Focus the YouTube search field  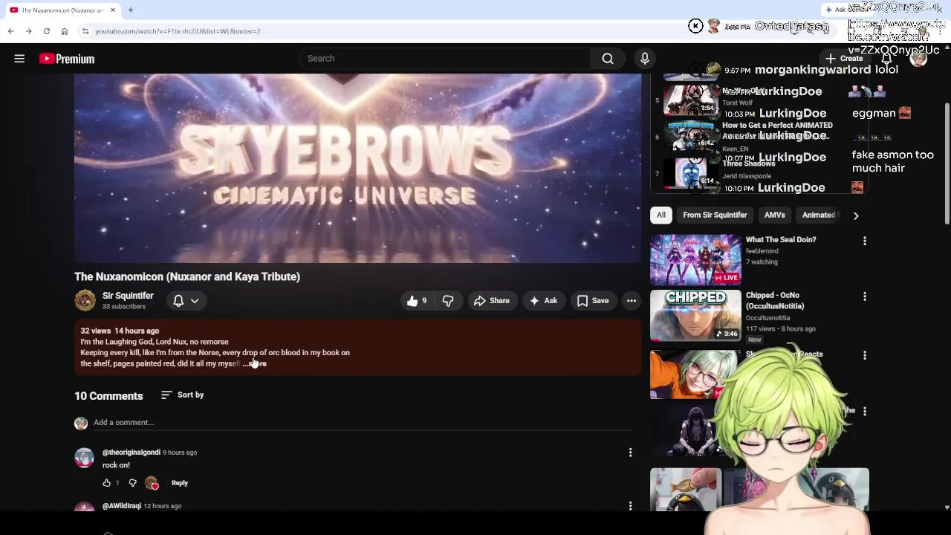click(446, 59)
